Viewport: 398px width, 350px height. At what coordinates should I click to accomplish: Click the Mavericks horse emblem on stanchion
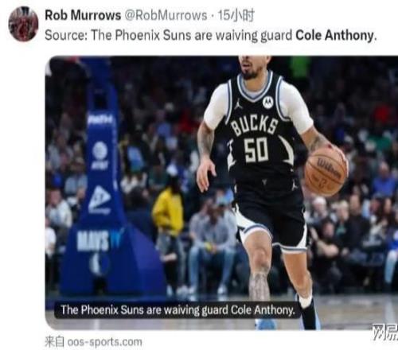pyautogui.click(x=99, y=263)
